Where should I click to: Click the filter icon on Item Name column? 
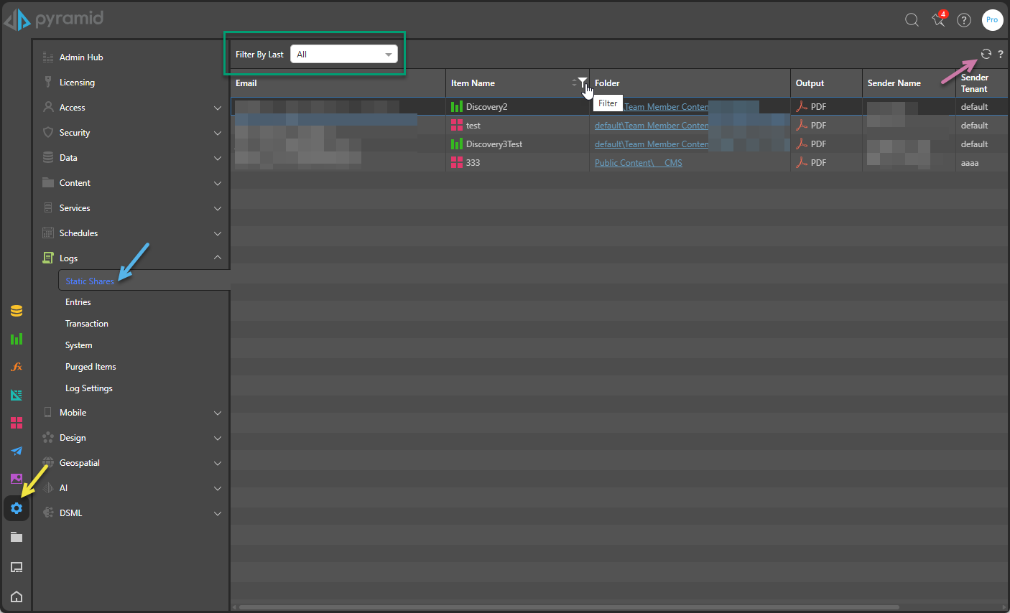(583, 83)
